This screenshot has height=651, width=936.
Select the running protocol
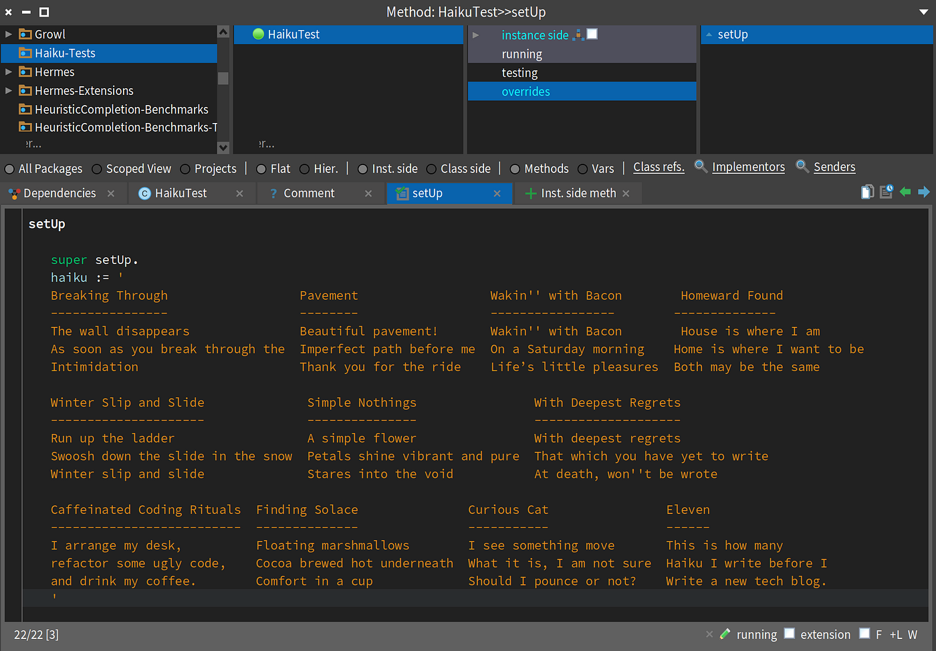pyautogui.click(x=582, y=53)
